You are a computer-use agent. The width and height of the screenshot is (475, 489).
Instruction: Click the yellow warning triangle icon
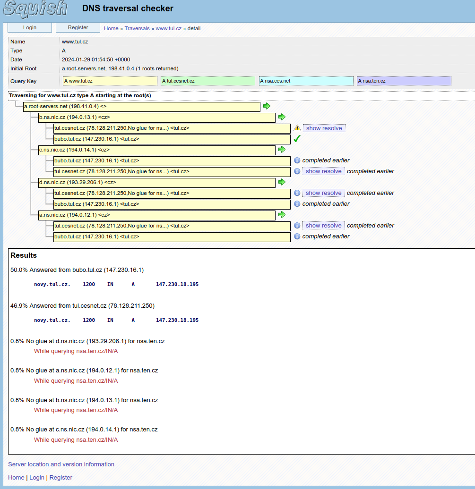(x=297, y=128)
